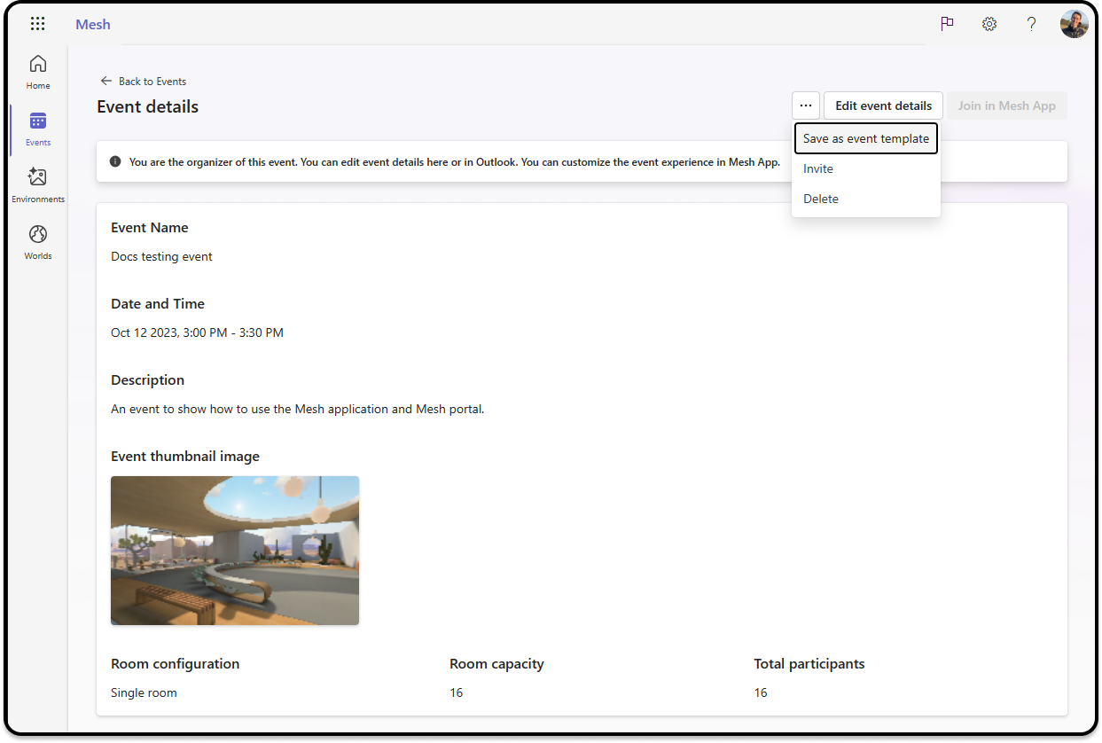The image size is (1102, 743).
Task: Open the Home section in sidebar
Action: coord(37,71)
